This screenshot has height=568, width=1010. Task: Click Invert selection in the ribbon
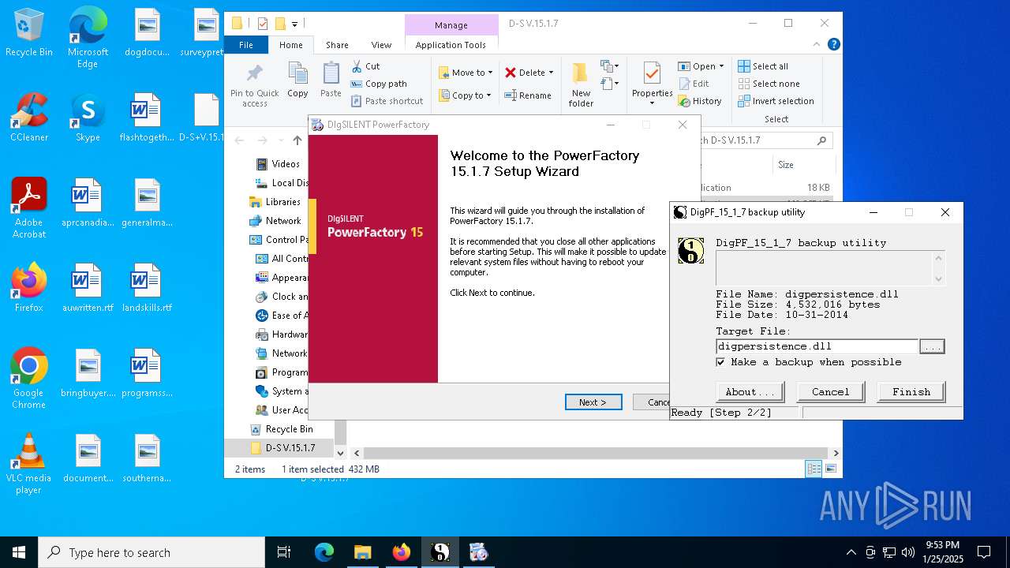point(776,101)
